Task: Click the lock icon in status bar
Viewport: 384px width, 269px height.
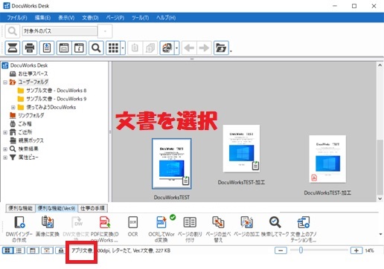Action: click(x=61, y=250)
